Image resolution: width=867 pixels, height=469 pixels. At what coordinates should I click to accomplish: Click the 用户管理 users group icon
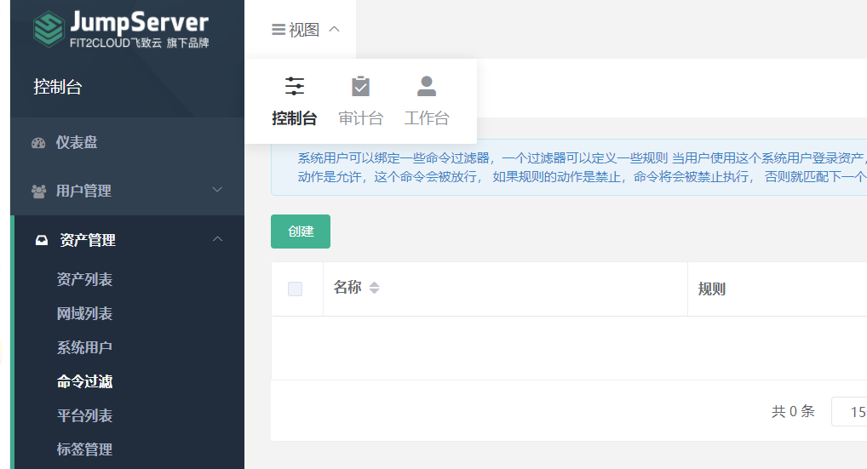38,192
